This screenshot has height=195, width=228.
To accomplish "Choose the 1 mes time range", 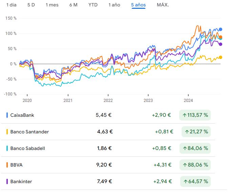I will (52, 5).
